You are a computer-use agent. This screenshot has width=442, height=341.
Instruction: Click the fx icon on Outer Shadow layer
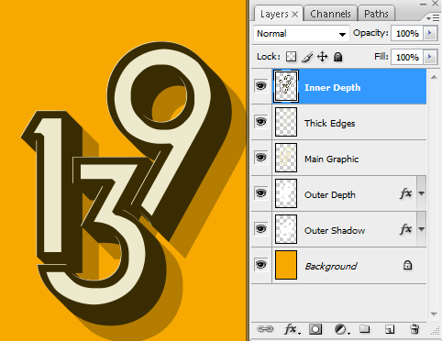[x=405, y=229]
